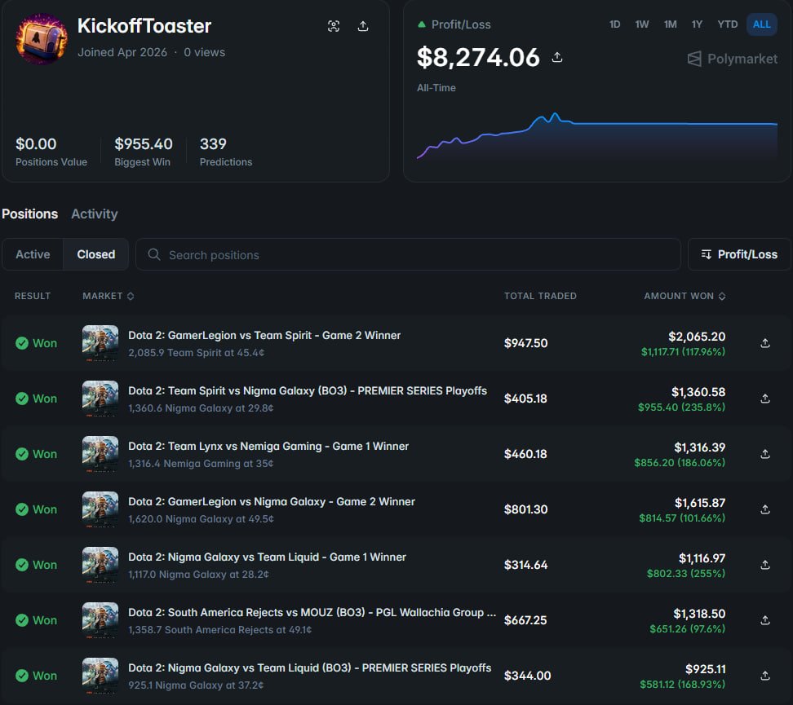Open market South America Rejects vs MOUZ (BO3)
The width and height of the screenshot is (793, 705).
(x=312, y=613)
